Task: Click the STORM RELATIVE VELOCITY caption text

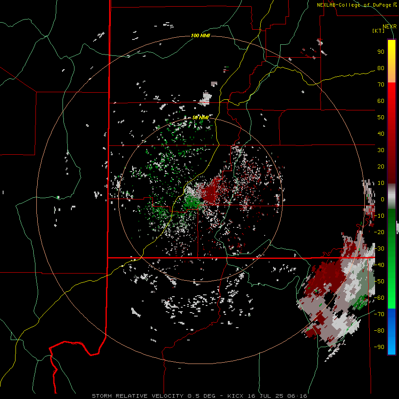Action: [137, 396]
